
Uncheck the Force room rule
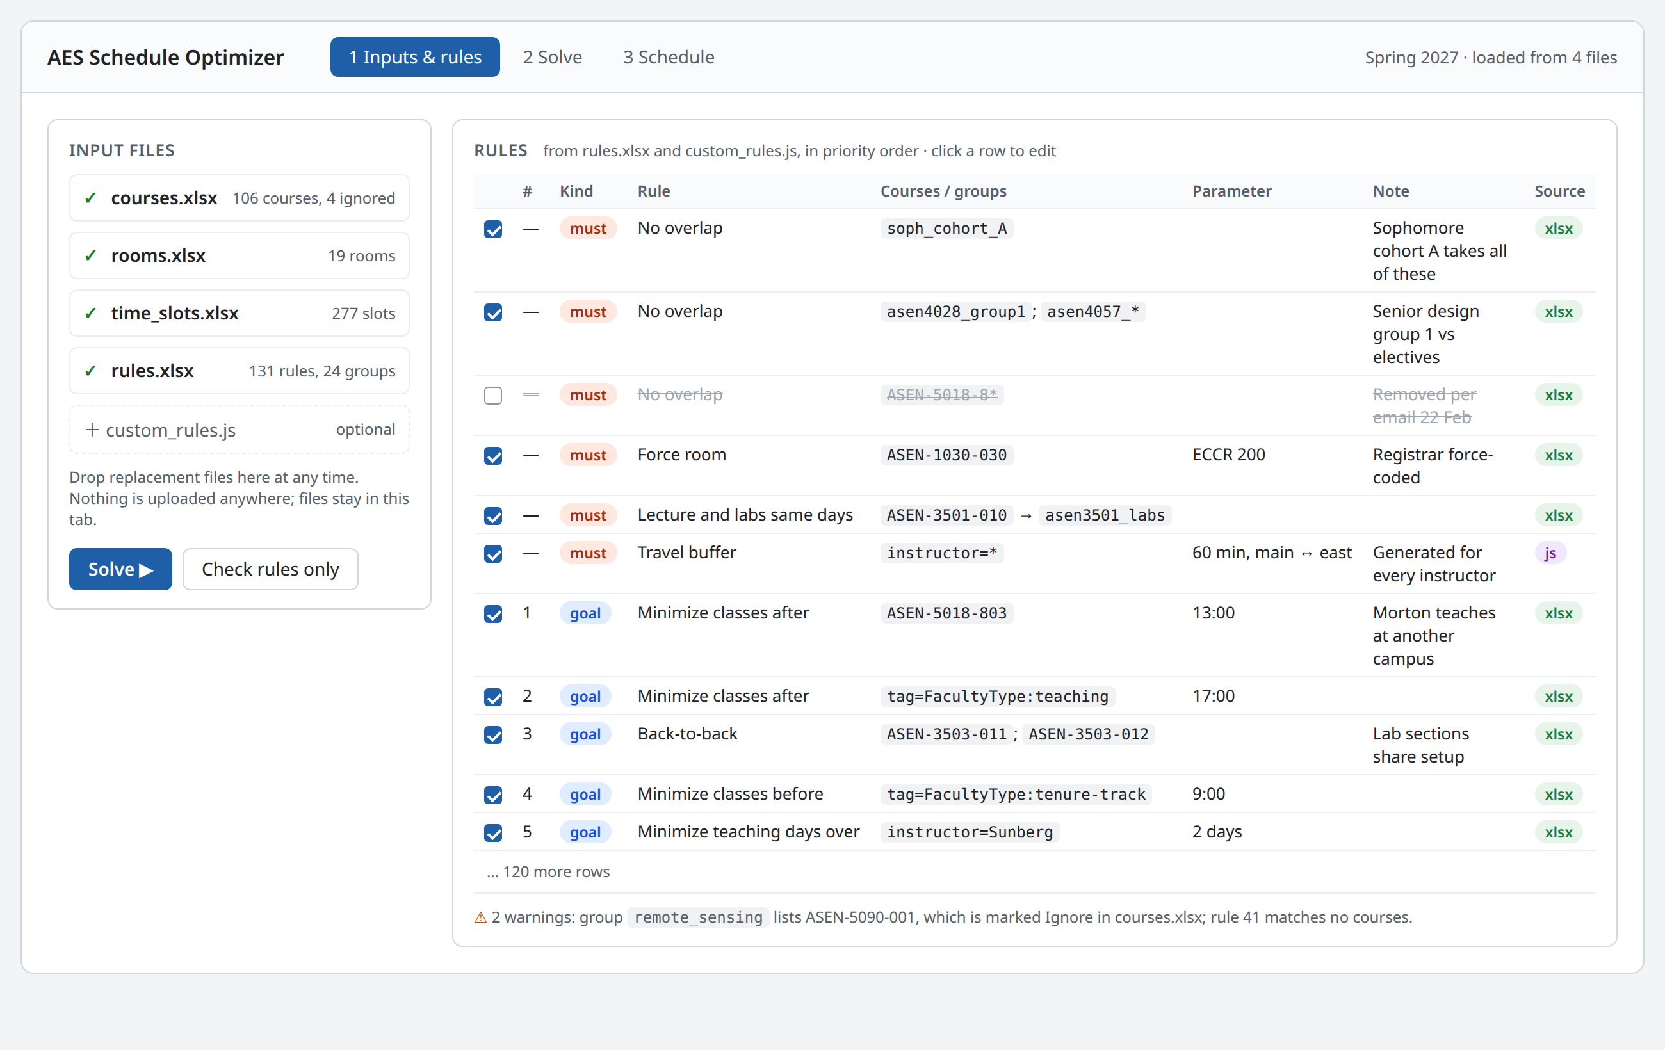(x=493, y=455)
